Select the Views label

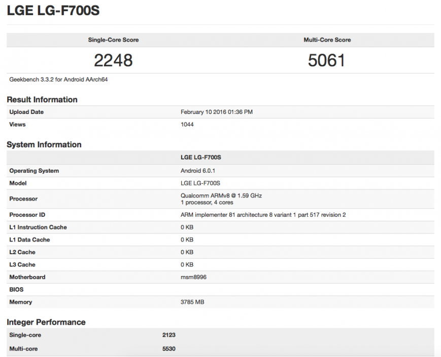point(17,125)
